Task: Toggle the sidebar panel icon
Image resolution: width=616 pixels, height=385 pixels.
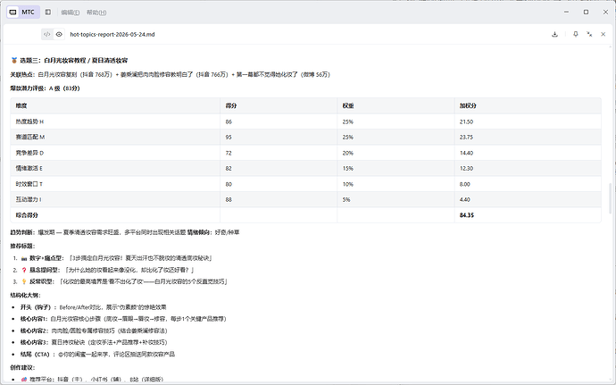Action: pyautogui.click(x=48, y=13)
